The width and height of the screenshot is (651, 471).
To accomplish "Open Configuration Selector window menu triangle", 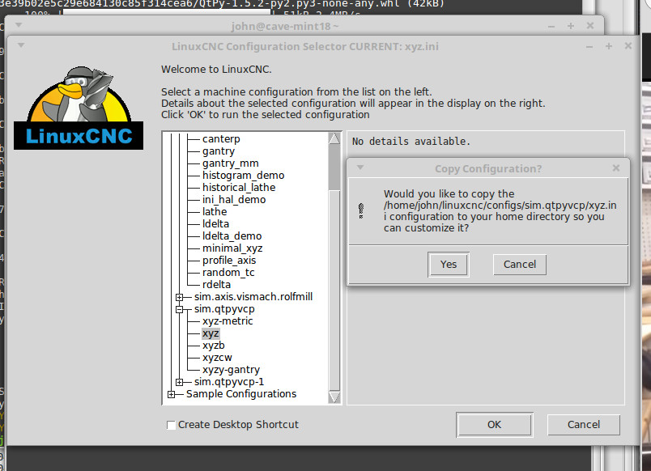I will tap(21, 45).
